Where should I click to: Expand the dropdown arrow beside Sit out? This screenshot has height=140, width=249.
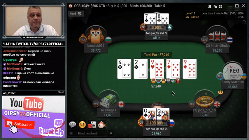pyautogui.click(x=111, y=133)
